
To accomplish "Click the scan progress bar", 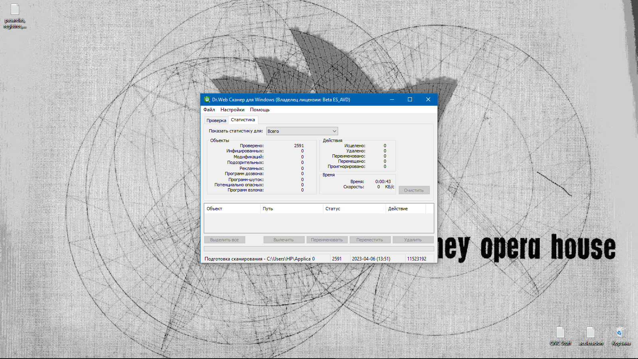I will 319,249.
